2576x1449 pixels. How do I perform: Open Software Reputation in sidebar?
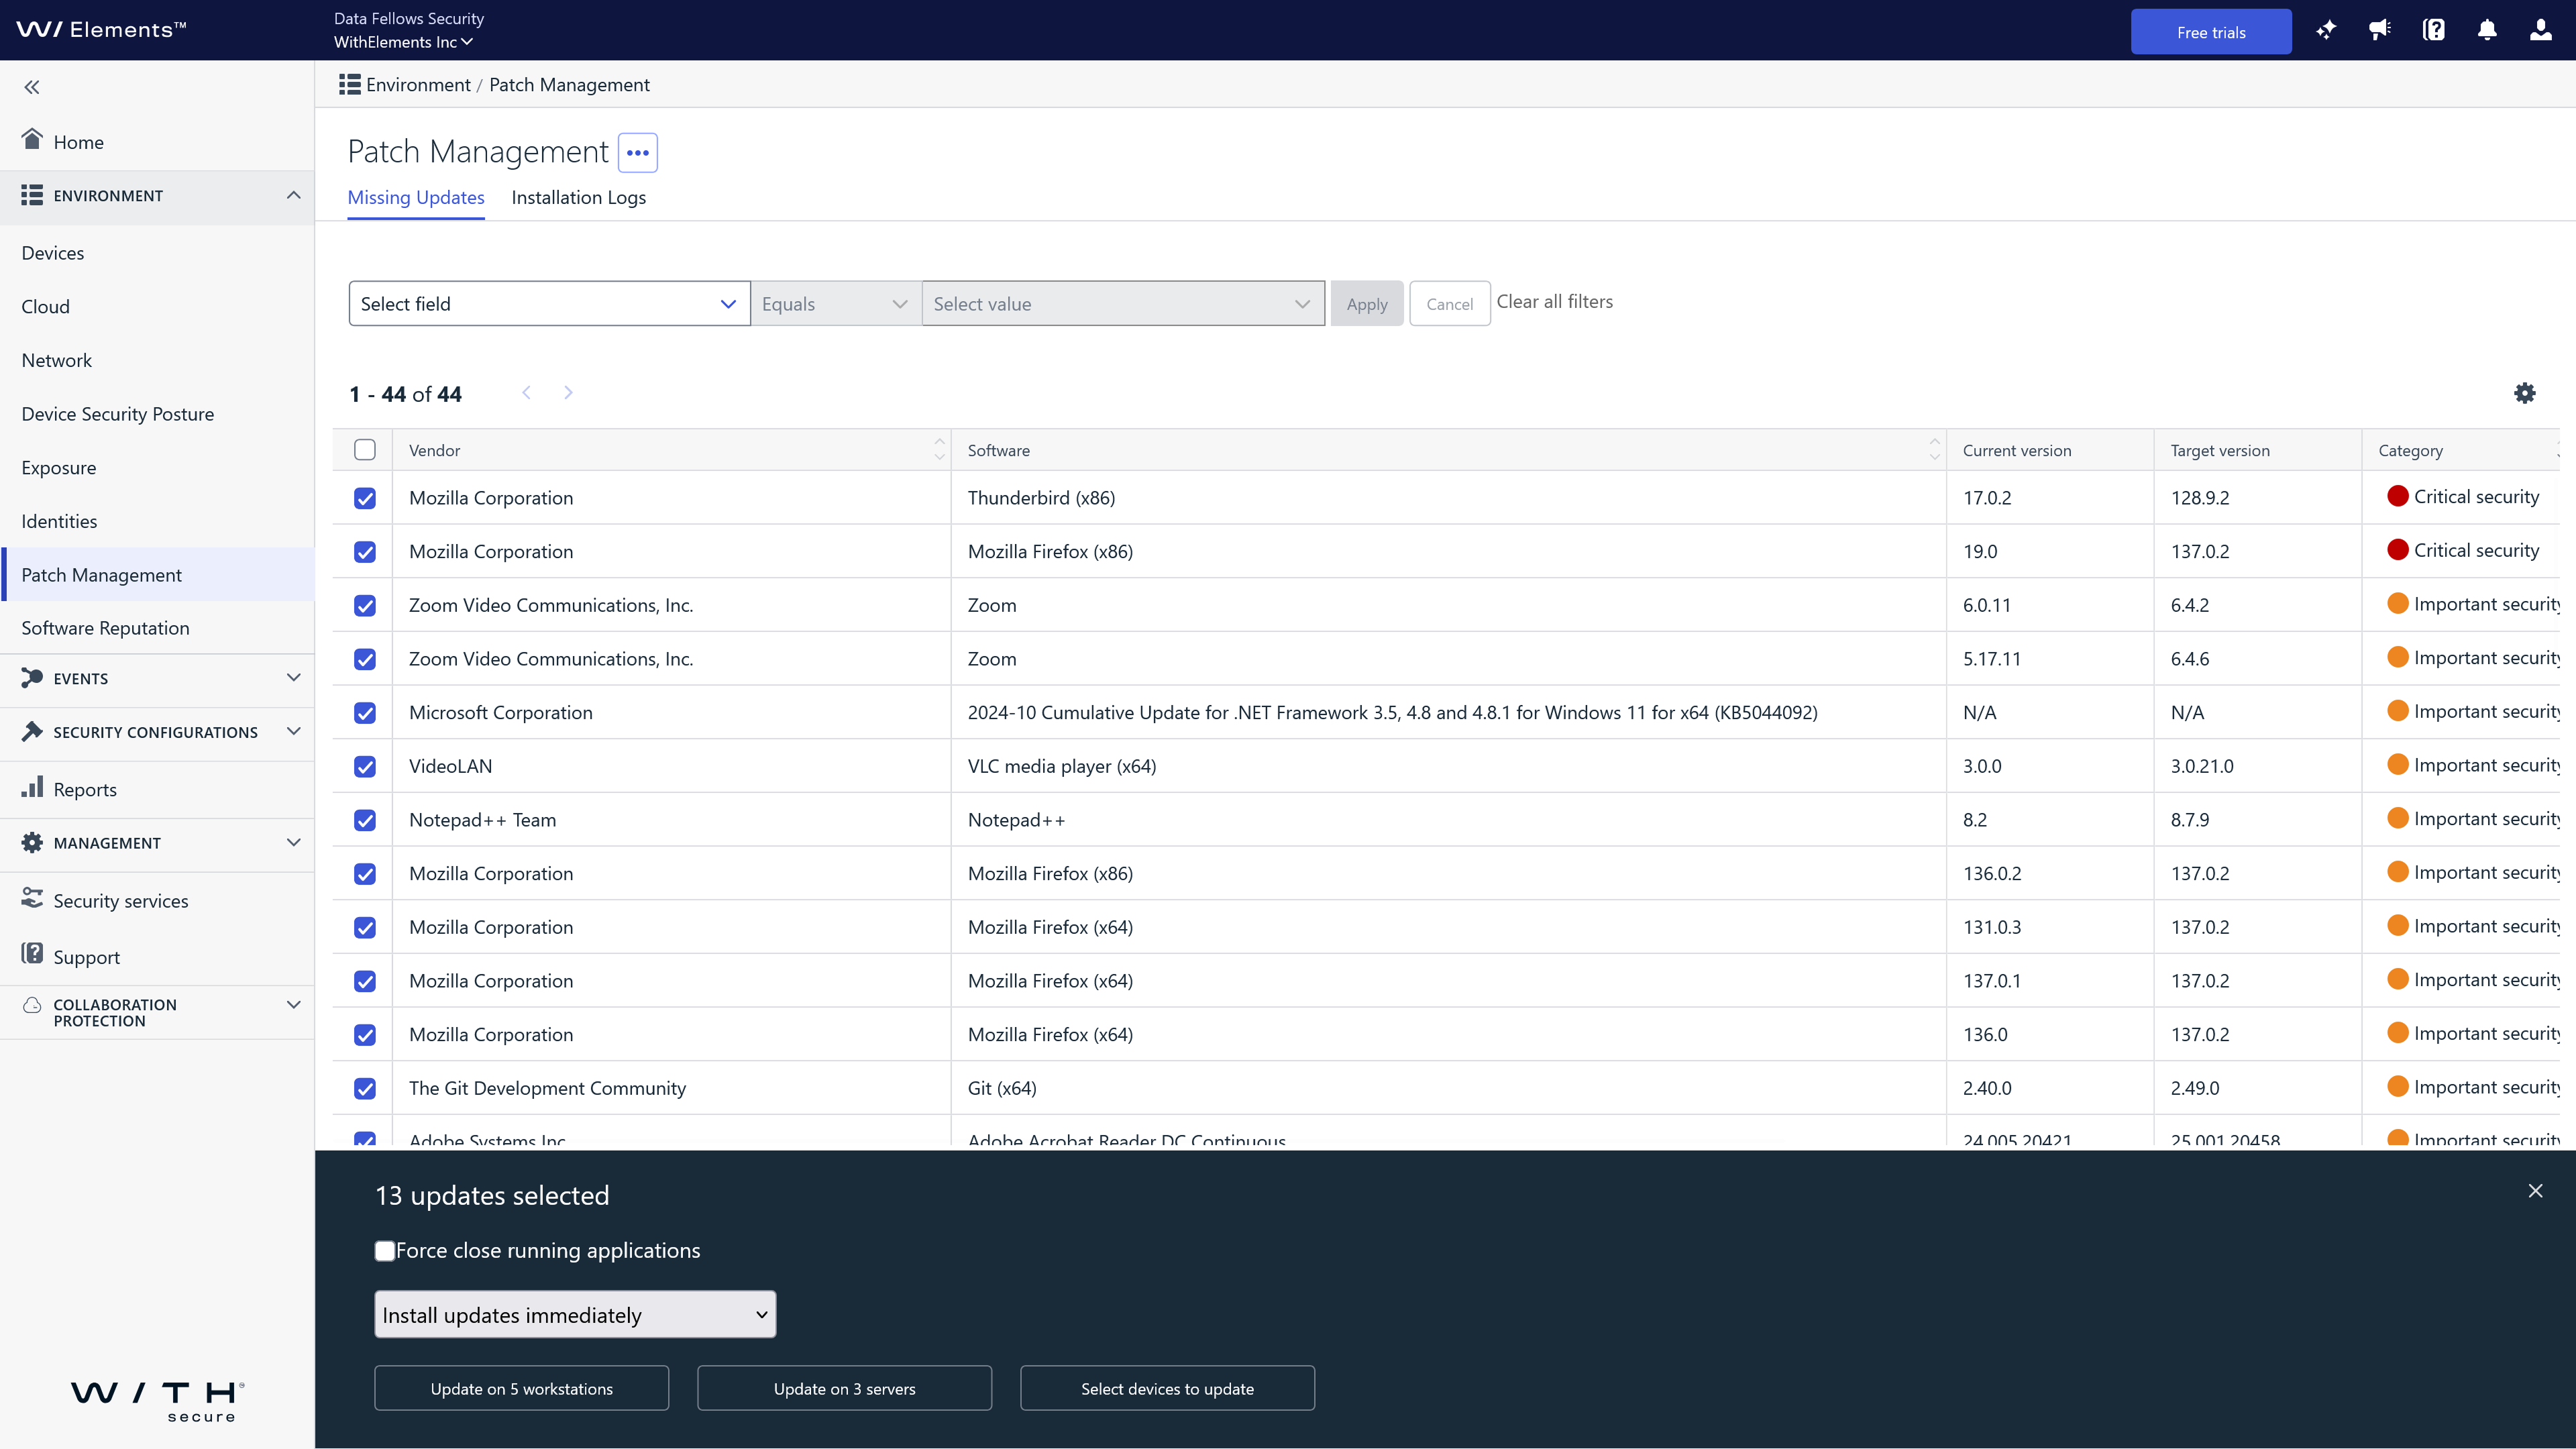pyautogui.click(x=105, y=628)
